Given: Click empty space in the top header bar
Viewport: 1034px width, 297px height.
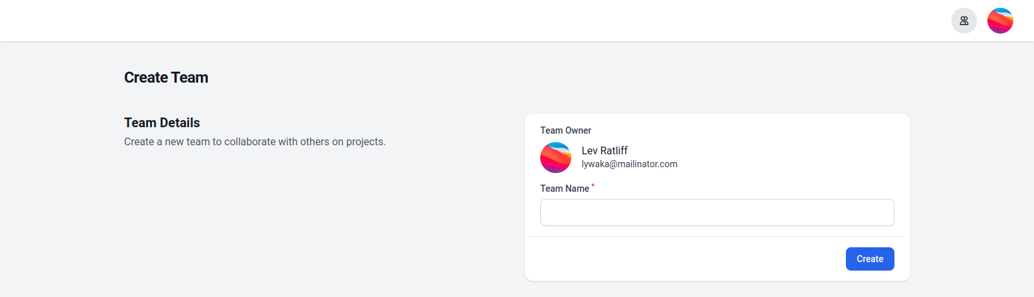Looking at the screenshot, I should 452,21.
